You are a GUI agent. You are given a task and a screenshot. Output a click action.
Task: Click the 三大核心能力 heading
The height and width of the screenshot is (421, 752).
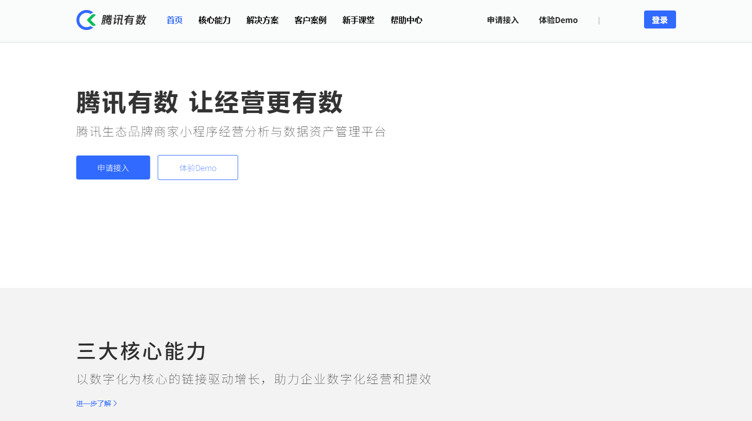tap(141, 351)
